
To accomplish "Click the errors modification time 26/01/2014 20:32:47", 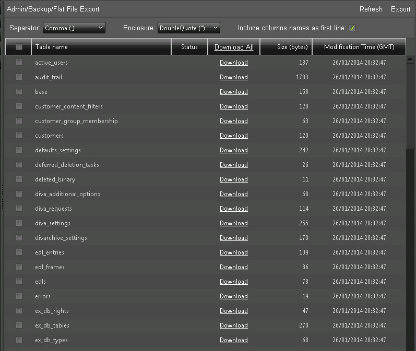I will click(359, 296).
